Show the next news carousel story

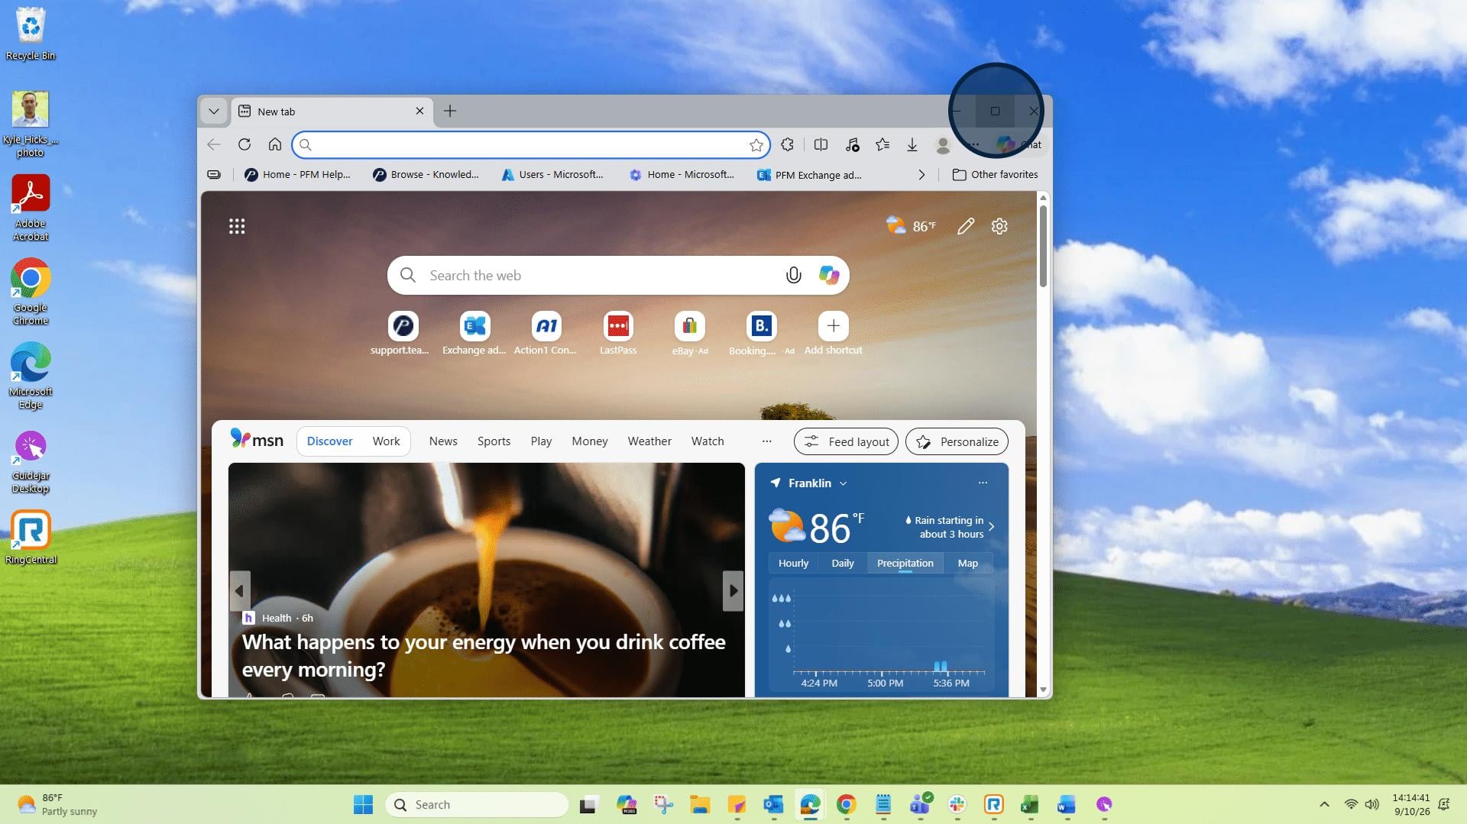pyautogui.click(x=733, y=590)
